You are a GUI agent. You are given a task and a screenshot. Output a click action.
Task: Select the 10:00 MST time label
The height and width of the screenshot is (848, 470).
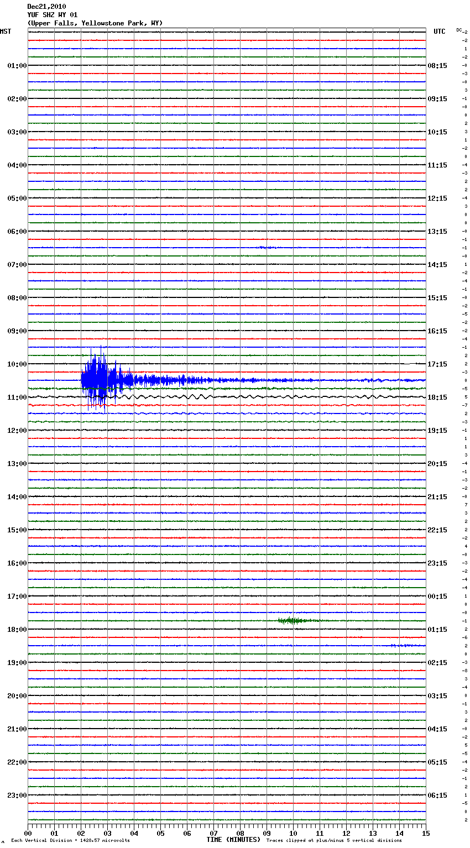point(17,364)
